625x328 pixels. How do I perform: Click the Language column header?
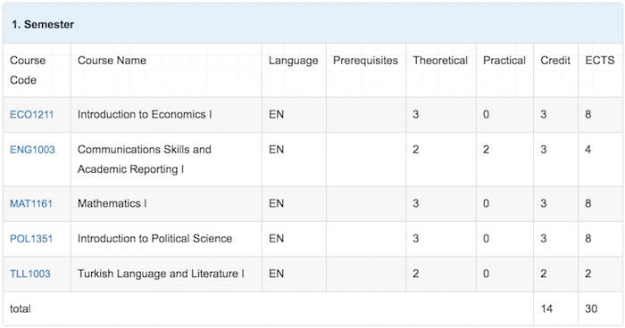click(293, 61)
